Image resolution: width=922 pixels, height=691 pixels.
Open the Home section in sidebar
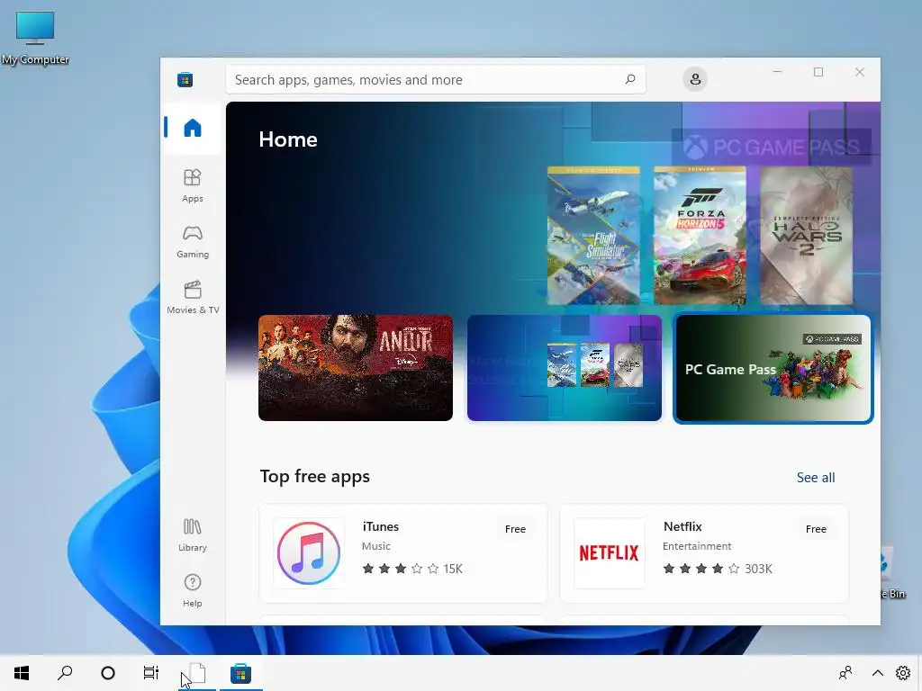click(193, 128)
